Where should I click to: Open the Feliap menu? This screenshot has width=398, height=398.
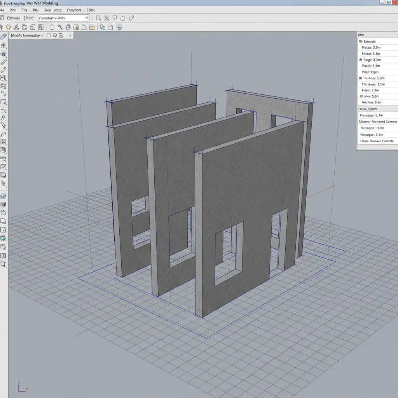(91, 10)
